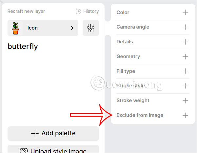Click the History clock icon

[78, 11]
